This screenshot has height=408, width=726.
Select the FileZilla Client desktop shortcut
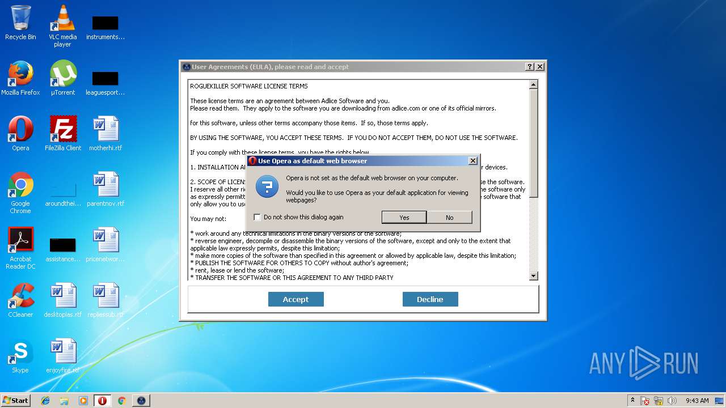(62, 134)
